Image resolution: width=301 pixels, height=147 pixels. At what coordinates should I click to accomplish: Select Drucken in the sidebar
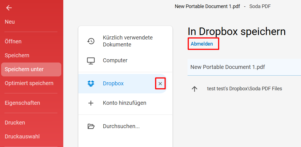(x=15, y=123)
